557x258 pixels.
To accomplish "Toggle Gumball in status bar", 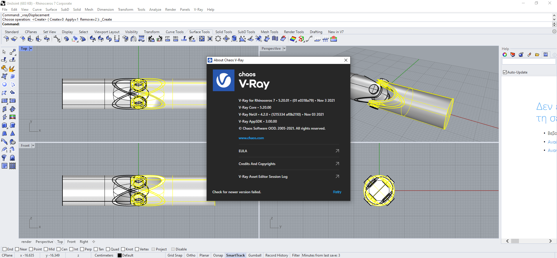I will (255, 255).
